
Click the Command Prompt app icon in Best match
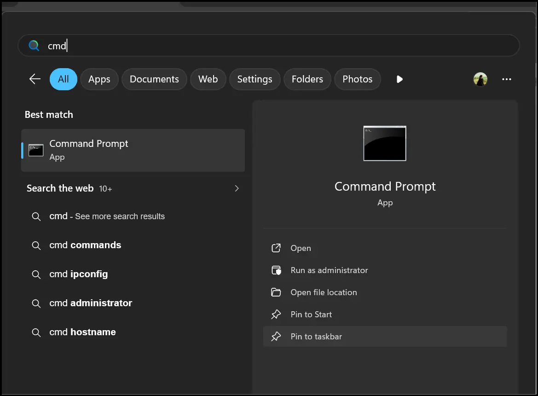click(35, 150)
